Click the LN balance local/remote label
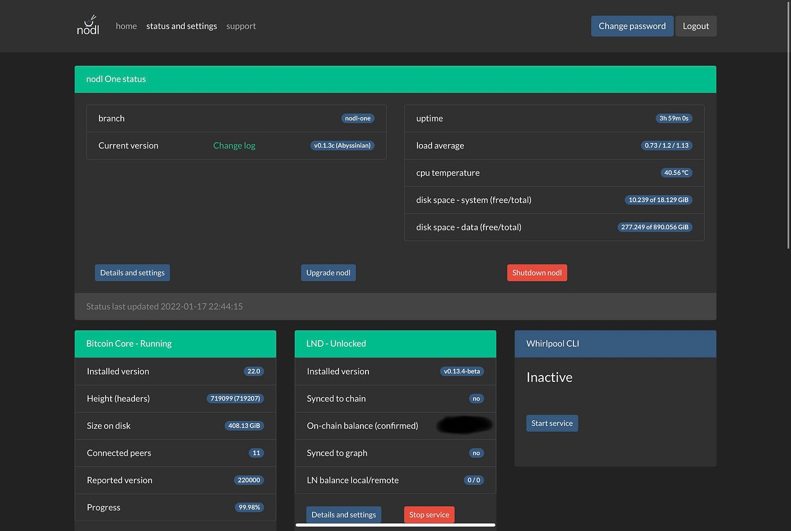The width and height of the screenshot is (791, 531). pyautogui.click(x=353, y=480)
